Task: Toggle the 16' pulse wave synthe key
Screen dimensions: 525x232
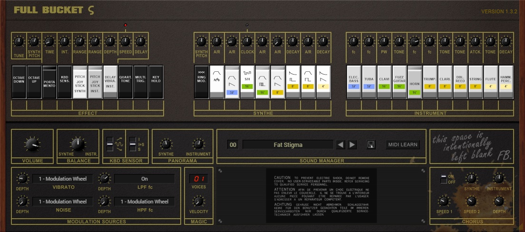Action: (262, 82)
